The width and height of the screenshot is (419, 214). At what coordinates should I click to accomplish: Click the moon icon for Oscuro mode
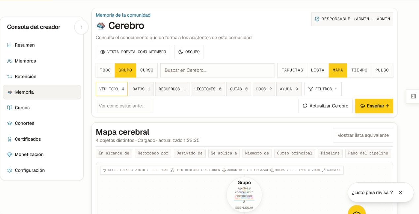point(180,52)
